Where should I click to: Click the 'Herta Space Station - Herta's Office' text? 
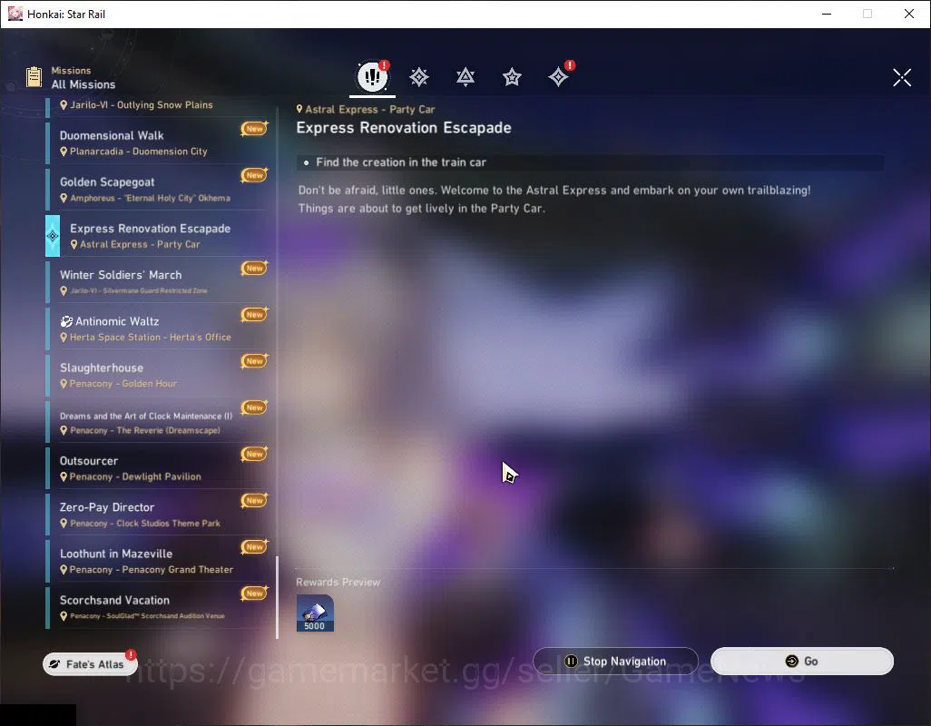point(151,337)
